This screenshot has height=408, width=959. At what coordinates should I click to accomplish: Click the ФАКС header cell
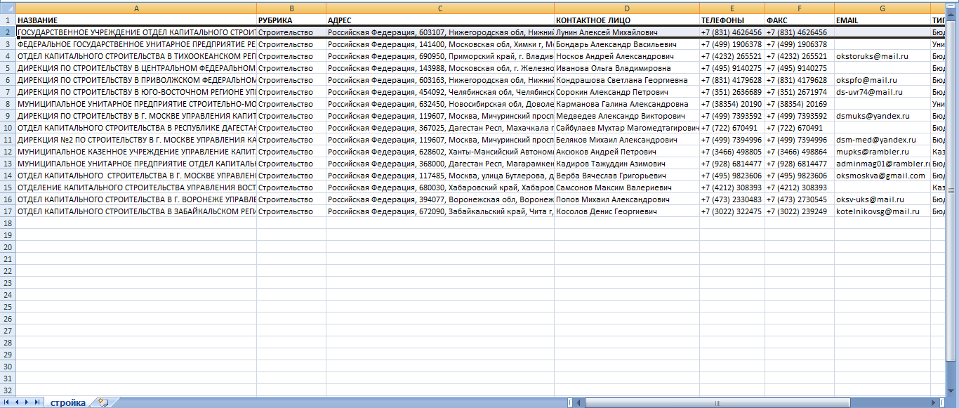point(799,20)
